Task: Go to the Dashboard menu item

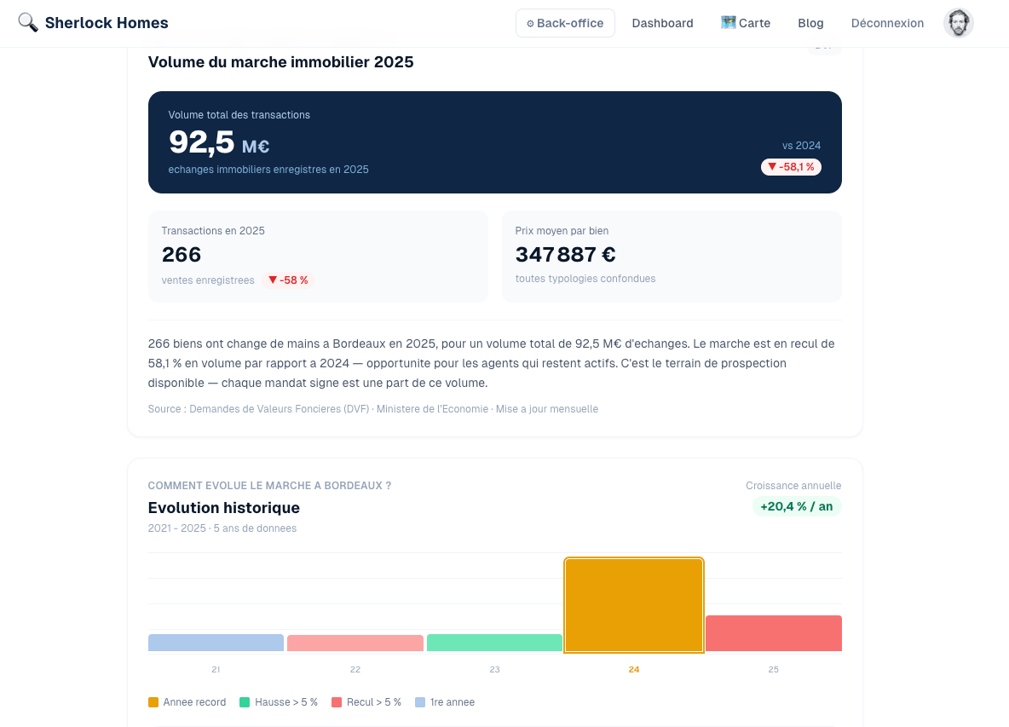Action: coord(662,23)
